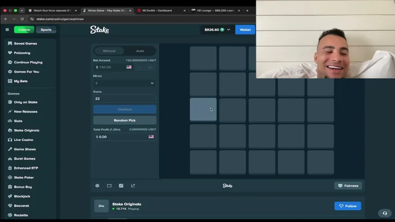Image resolution: width=395 pixels, height=222 pixels.
Task: Switch to HS Lounge browser tab
Action: click(216, 11)
